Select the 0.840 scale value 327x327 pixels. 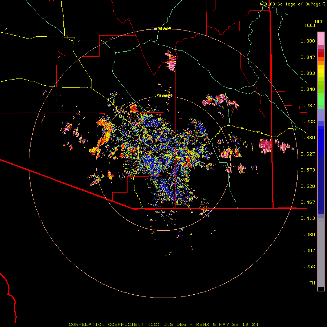tap(308, 89)
